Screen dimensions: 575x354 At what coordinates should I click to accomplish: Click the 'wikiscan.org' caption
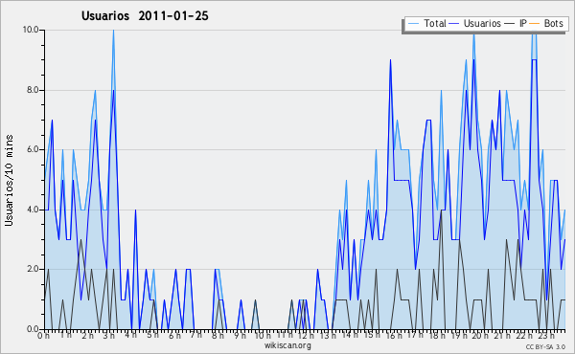coord(287,345)
